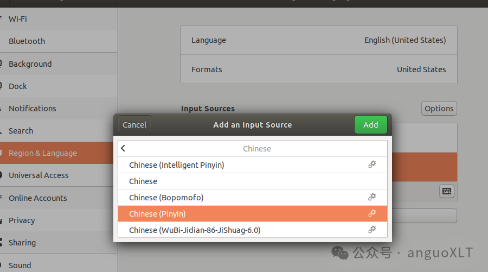Choose Chinese (Bopomofo) from the list
488x272 pixels.
252,198
